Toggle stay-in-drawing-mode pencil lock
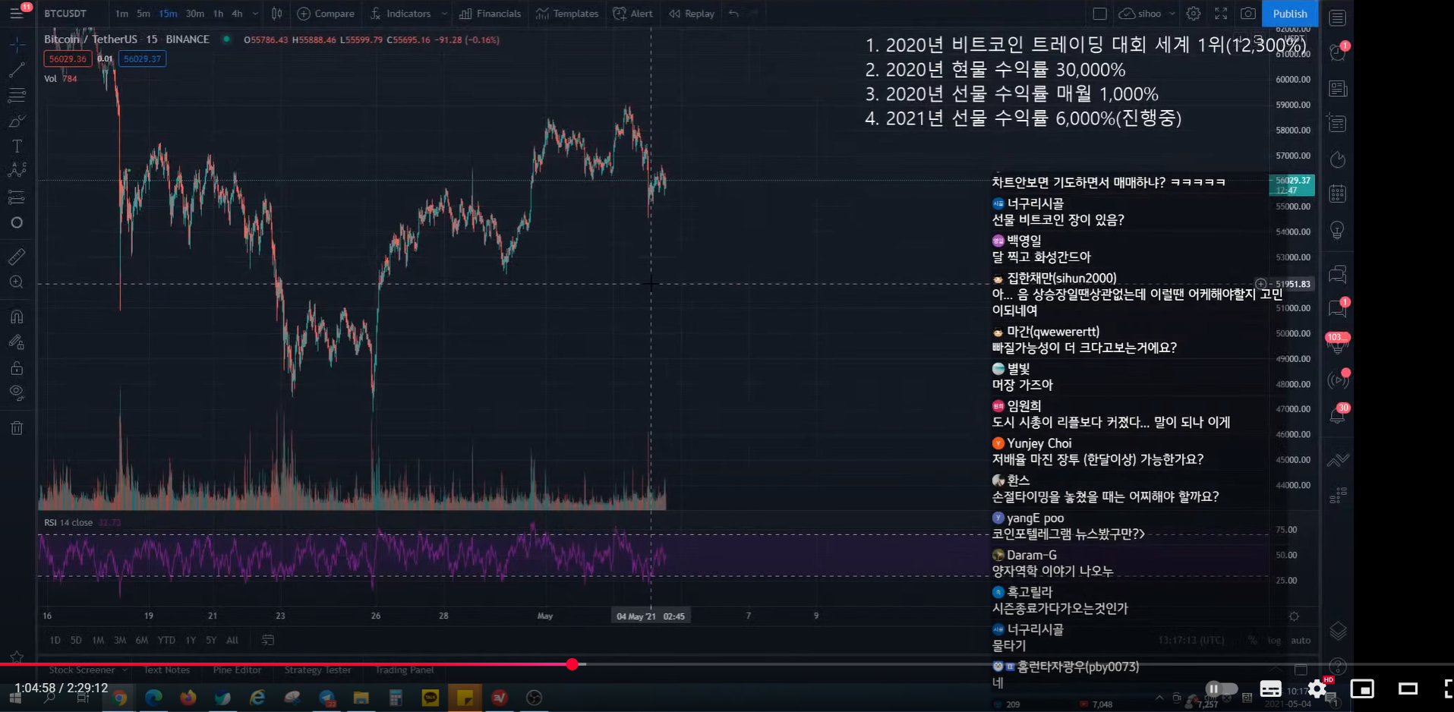This screenshot has width=1454, height=712. point(17,342)
